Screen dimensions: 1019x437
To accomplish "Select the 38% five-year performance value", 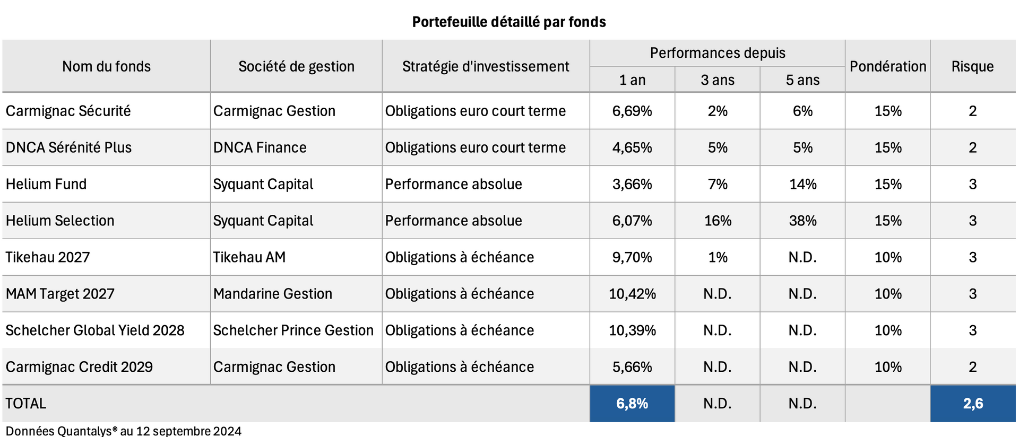I will coord(802,221).
